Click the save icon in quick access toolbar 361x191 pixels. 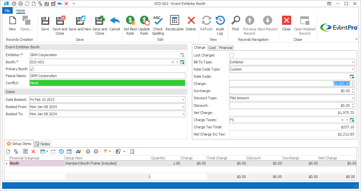click(x=47, y=4)
